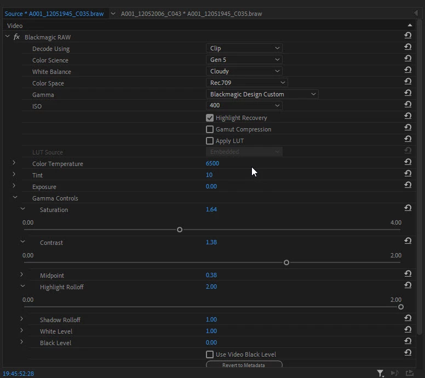Viewport: 425px width, 378px height.
Task: Open the Color Science Gen 5 dropdown
Action: tap(244, 60)
